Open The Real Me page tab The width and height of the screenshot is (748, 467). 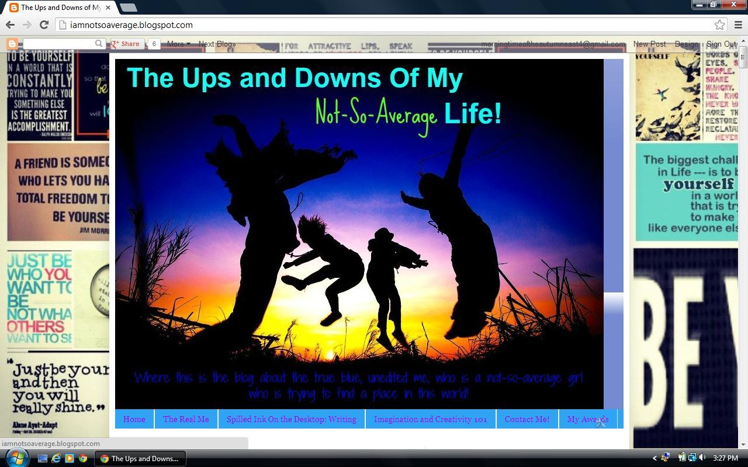click(x=186, y=419)
